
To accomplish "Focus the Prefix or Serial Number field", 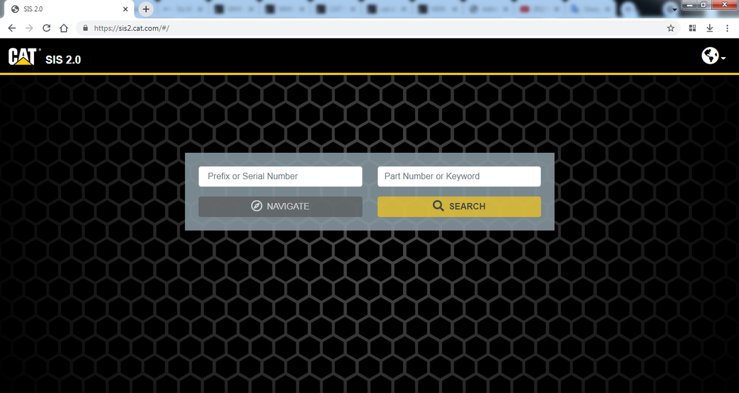I will (x=280, y=176).
